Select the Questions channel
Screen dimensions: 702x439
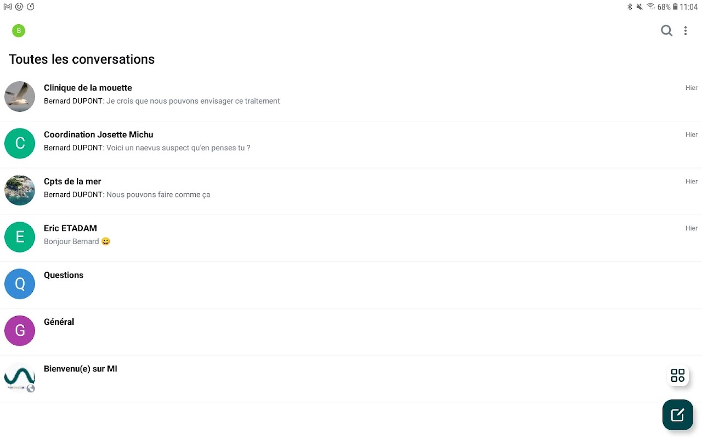pyautogui.click(x=64, y=275)
